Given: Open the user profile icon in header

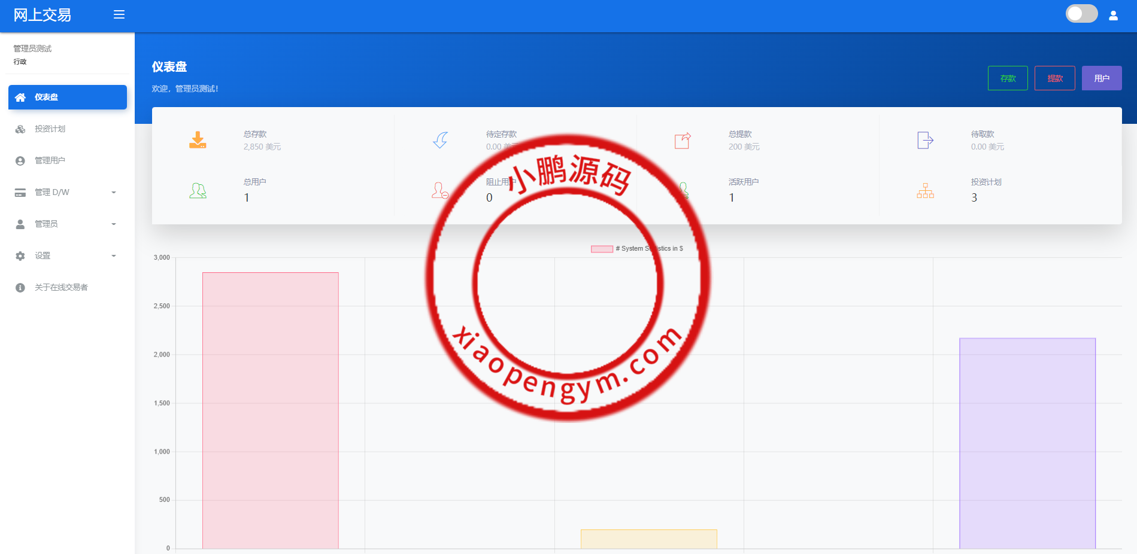Looking at the screenshot, I should point(1113,16).
